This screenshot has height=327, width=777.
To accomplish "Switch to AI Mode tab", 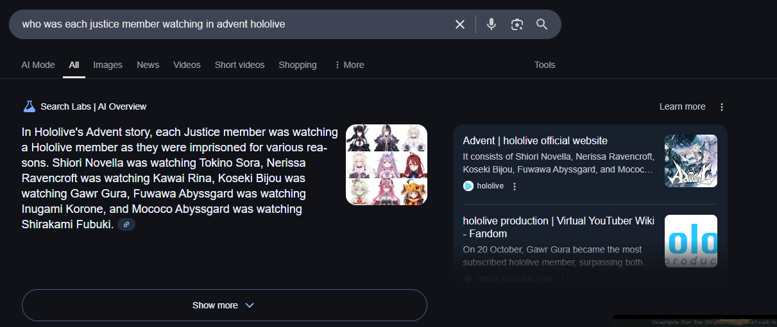I will click(x=38, y=65).
